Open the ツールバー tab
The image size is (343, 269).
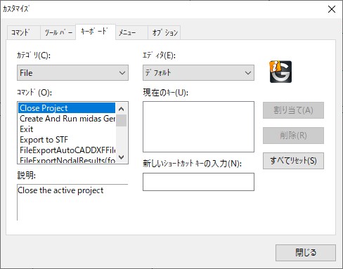(x=58, y=32)
